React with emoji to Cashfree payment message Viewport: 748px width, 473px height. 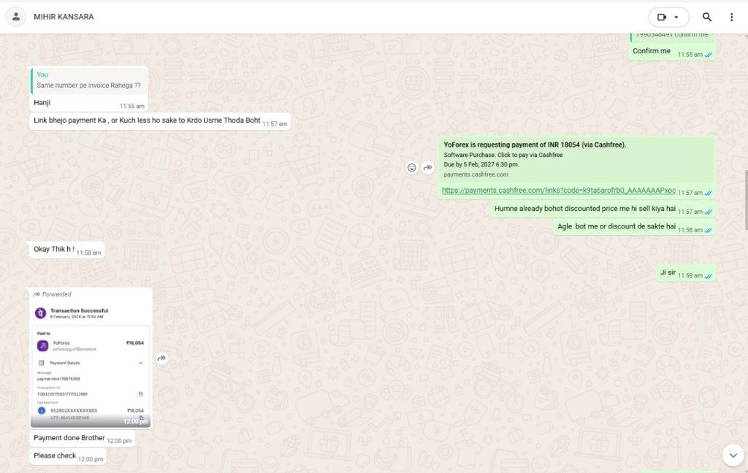[x=411, y=168]
